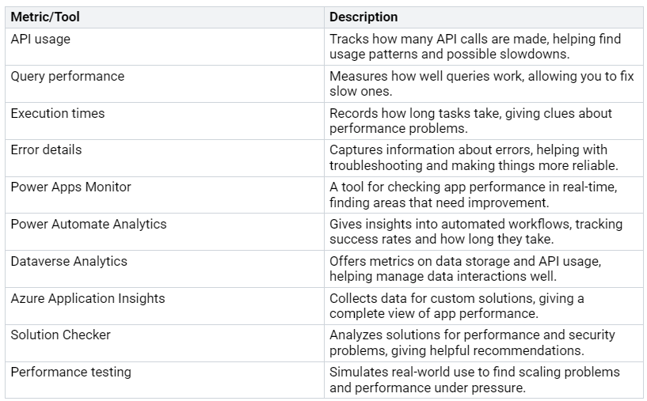Click the Description column header

[363, 17]
